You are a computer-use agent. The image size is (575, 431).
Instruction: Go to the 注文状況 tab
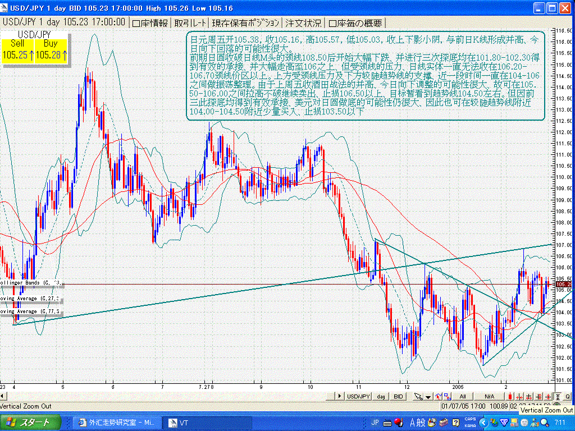click(303, 23)
